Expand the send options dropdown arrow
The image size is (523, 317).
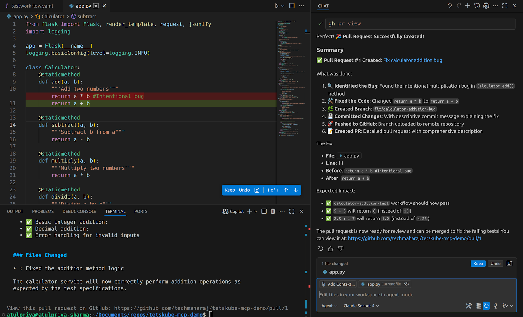[512, 306]
